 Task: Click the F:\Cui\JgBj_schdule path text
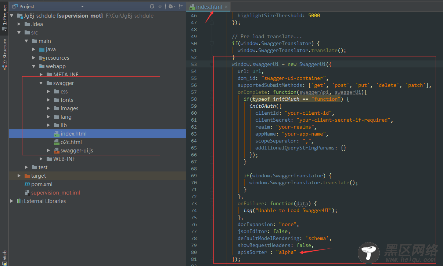[x=130, y=16]
